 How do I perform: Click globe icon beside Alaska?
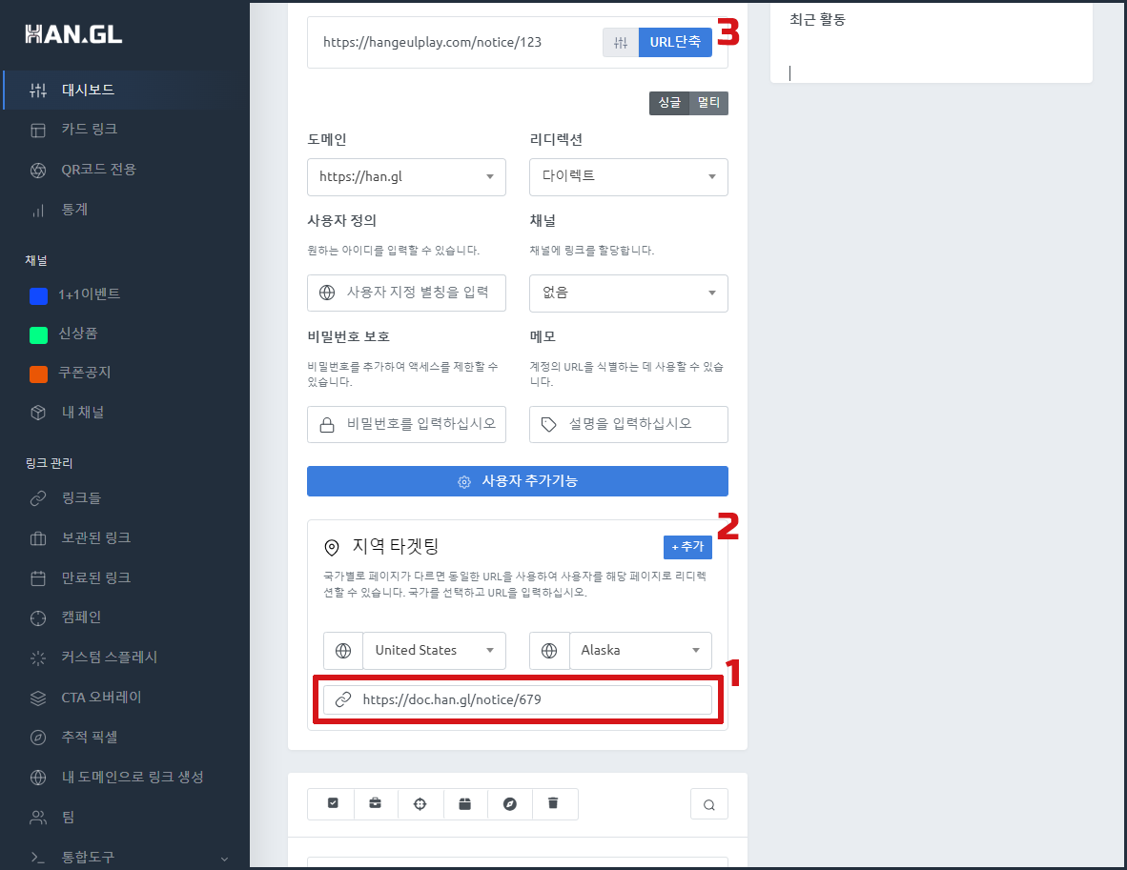point(549,650)
